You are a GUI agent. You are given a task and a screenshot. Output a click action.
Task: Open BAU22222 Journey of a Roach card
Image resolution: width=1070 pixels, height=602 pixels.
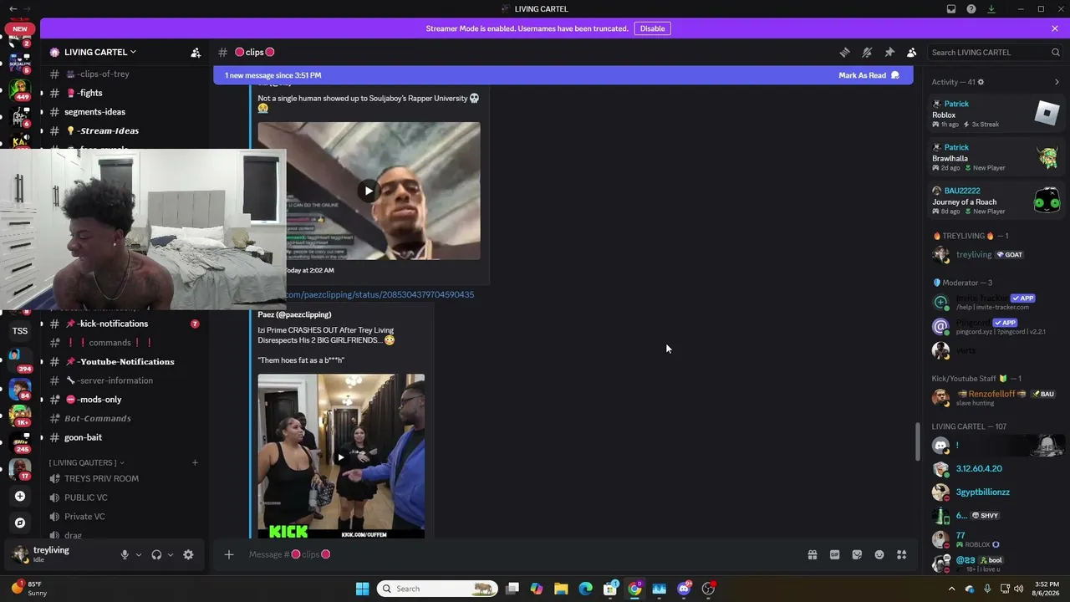(x=996, y=201)
